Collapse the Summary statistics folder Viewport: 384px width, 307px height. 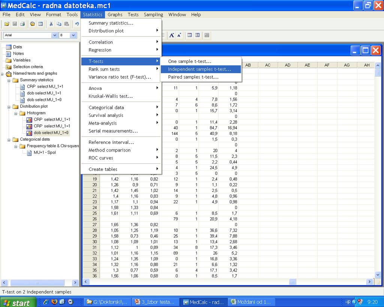(9, 81)
